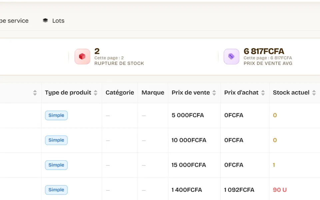The height and width of the screenshot is (200, 320).
Task: Click the red box out-of-stock icon
Action: click(x=82, y=57)
